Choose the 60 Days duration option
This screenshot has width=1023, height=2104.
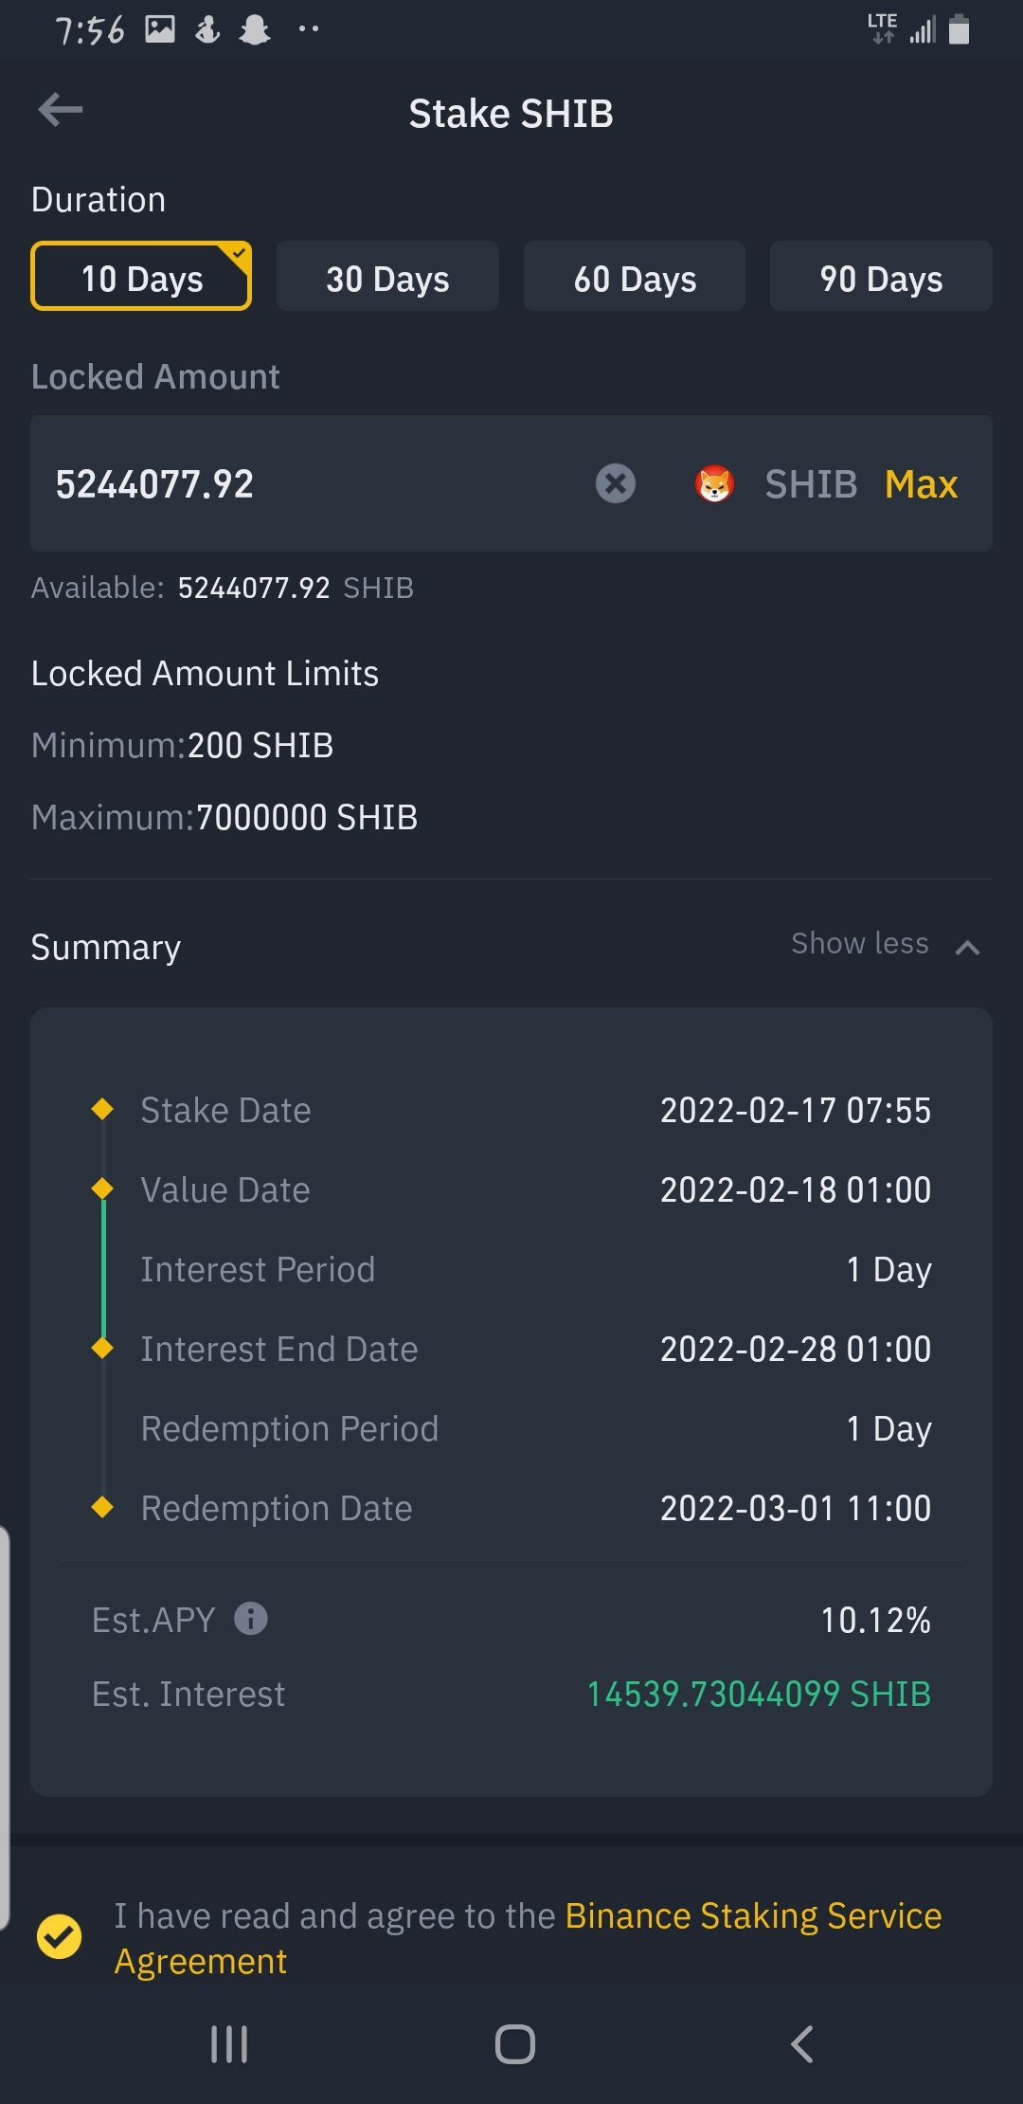(x=635, y=277)
